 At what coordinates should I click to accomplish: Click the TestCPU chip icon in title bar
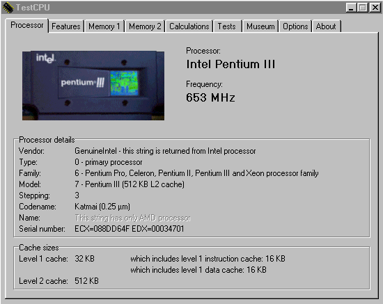[x=8, y=8]
